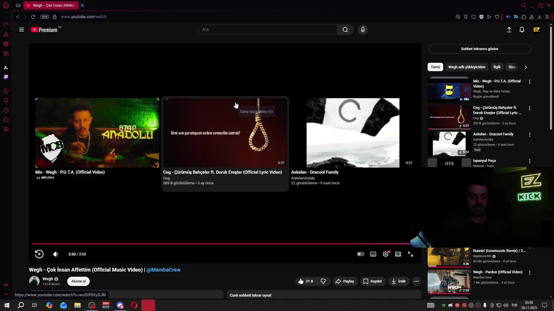Open File Explorer from the taskbar

[77, 305]
